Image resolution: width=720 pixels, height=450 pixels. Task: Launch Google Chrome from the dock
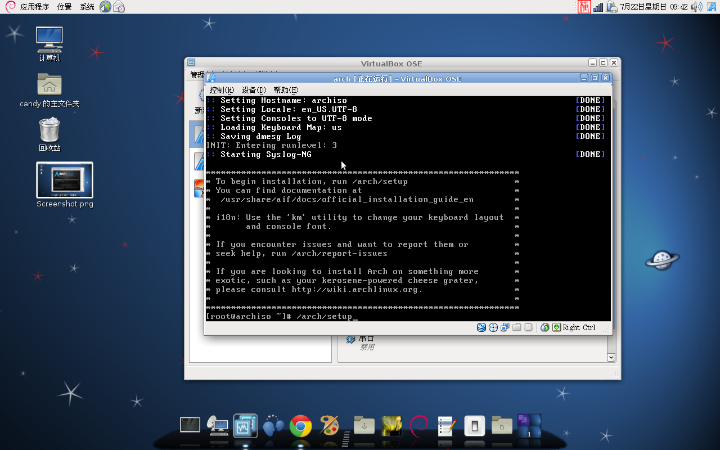(301, 426)
